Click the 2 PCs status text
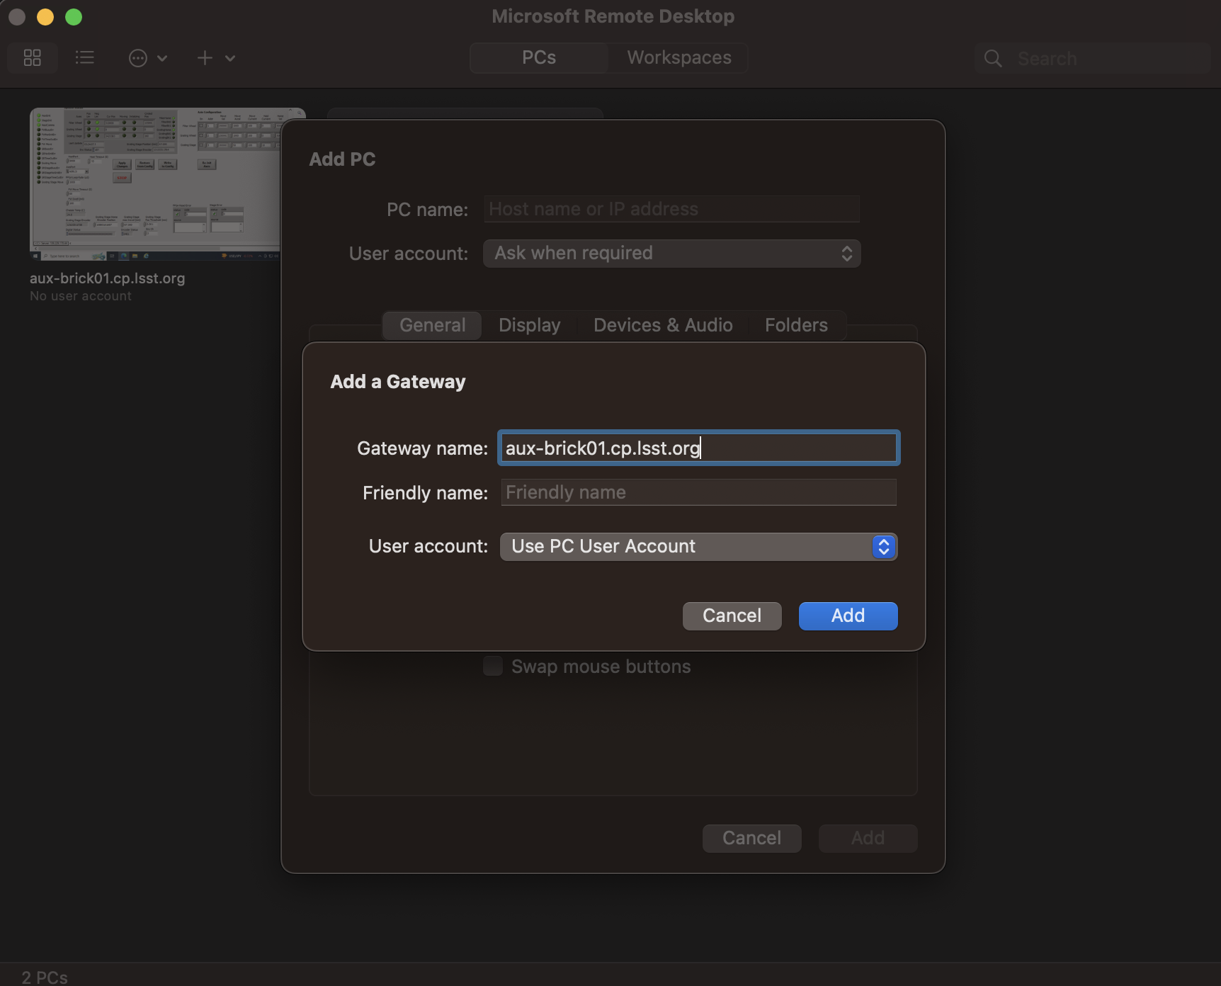This screenshot has width=1221, height=986. [45, 977]
